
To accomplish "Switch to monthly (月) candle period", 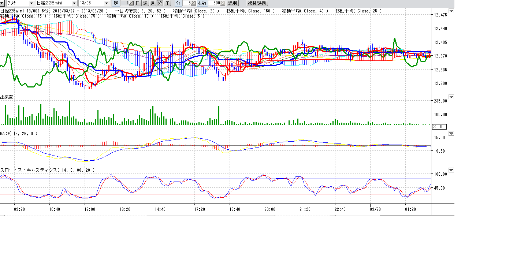I will coord(152,3).
